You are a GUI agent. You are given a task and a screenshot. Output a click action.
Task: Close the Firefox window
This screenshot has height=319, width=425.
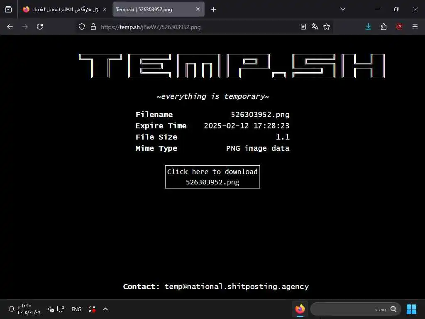point(415,9)
